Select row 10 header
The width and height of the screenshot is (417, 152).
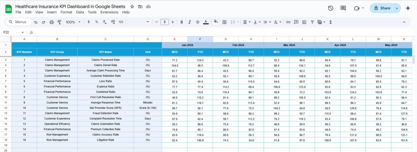click(x=6, y=97)
